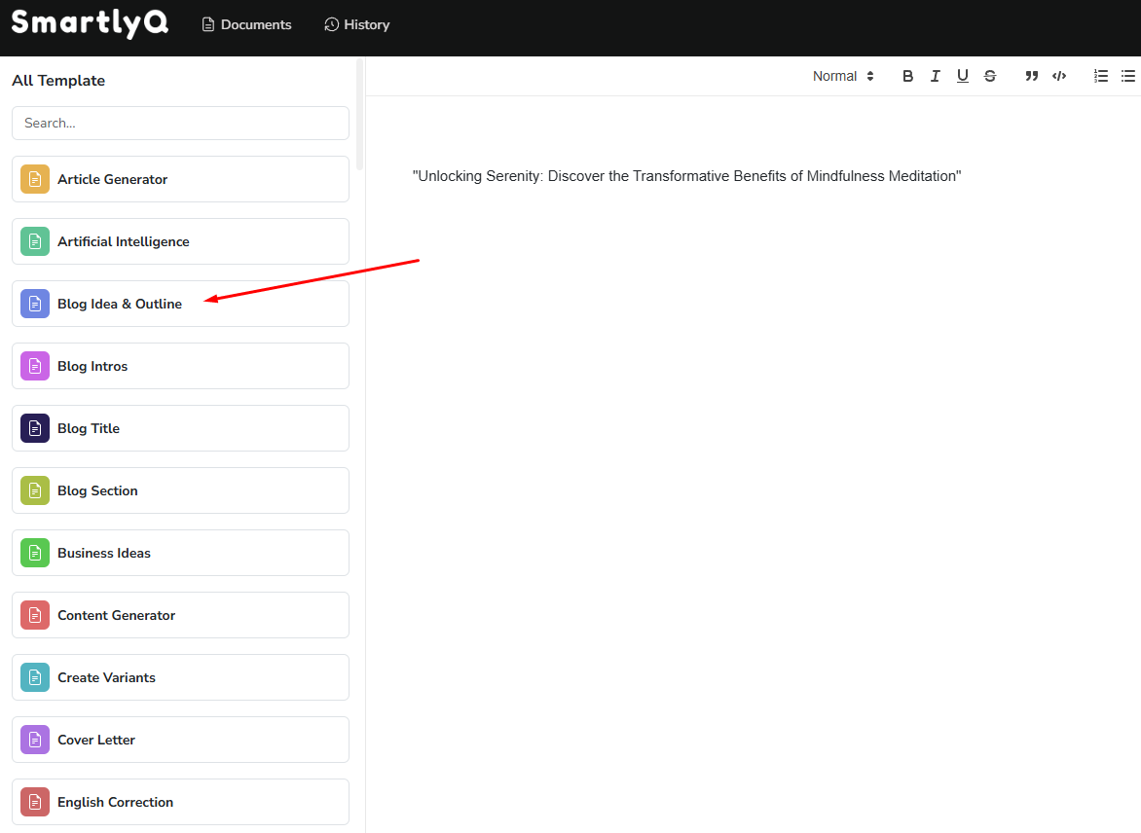Click the Blog Intros pink document icon
1141x833 pixels.
tap(35, 366)
